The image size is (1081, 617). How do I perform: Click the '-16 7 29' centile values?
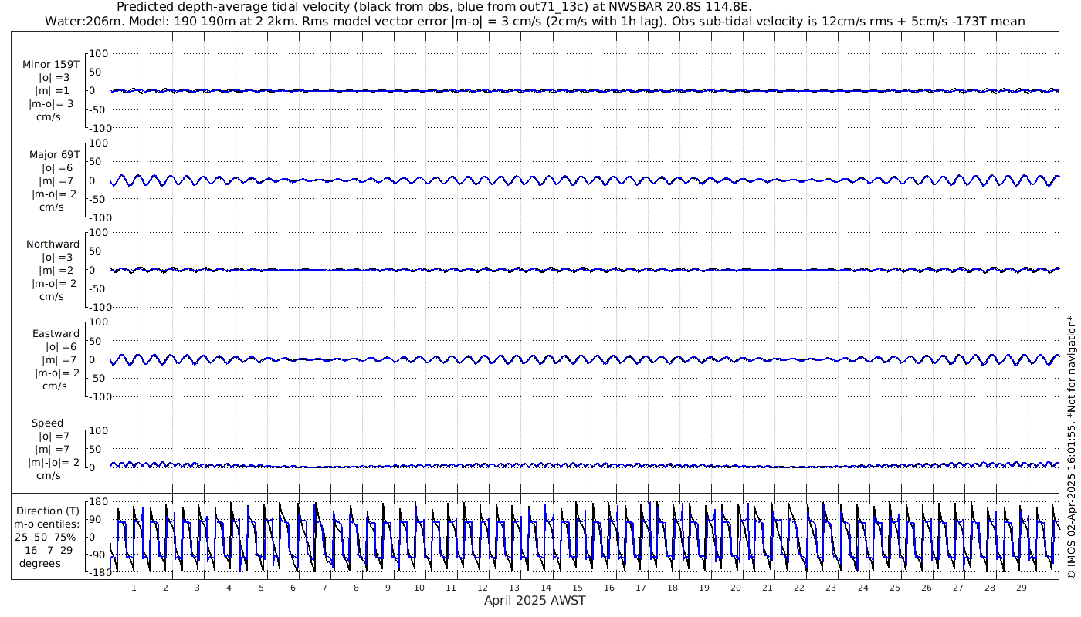46,550
